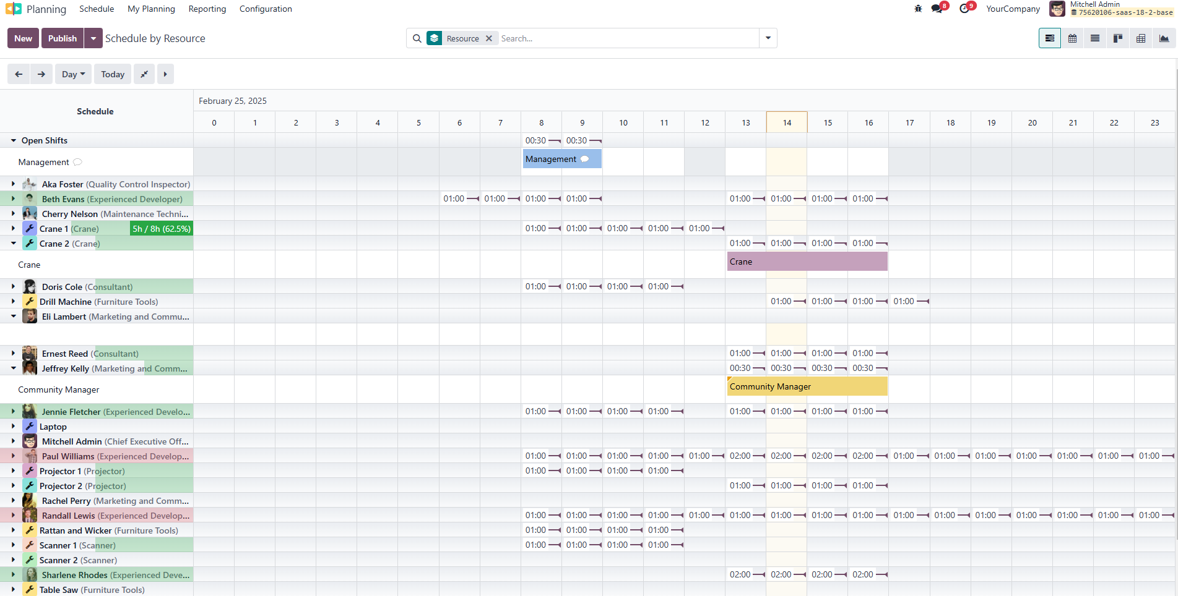Switch to the Kanban view

coord(1118,38)
